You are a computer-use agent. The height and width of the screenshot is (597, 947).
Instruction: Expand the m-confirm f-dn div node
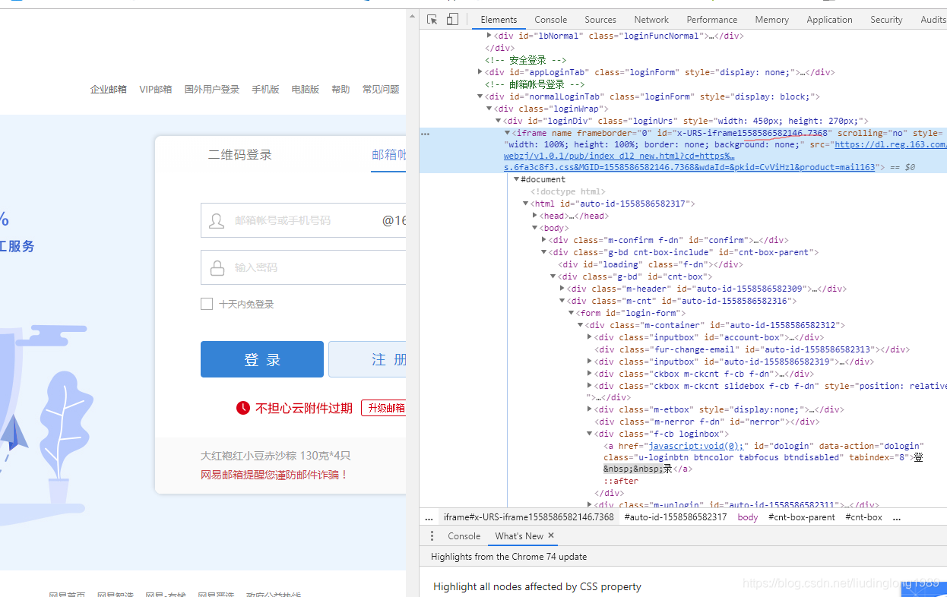(544, 240)
